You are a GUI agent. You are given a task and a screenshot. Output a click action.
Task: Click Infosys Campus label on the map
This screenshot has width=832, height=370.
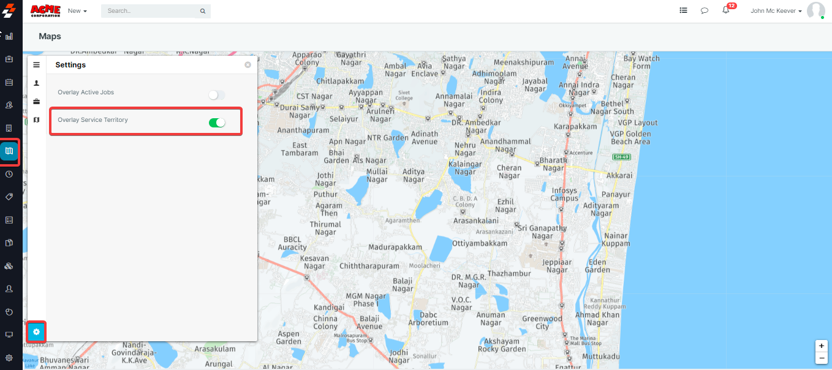564,194
